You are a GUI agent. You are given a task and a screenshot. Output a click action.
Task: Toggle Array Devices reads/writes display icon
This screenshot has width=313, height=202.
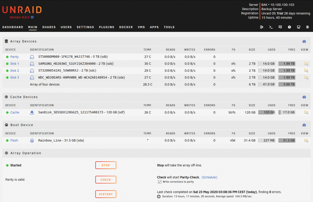tap(304, 41)
